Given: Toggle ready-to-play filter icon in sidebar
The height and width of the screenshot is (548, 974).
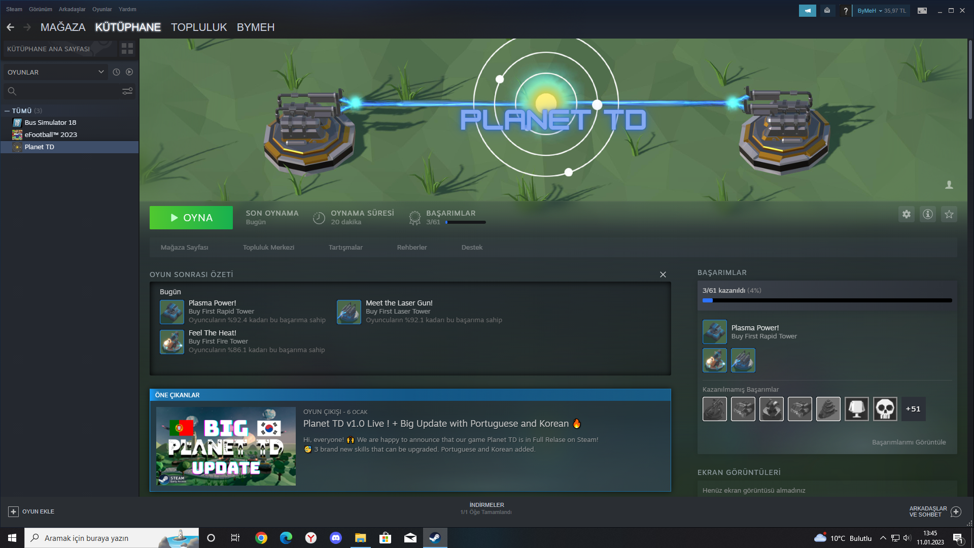Looking at the screenshot, I should 129,72.
